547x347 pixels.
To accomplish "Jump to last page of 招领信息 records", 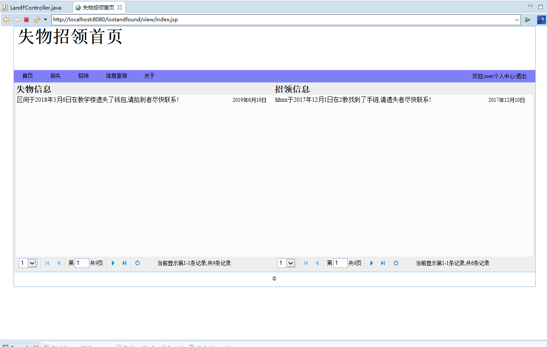I will click(x=383, y=263).
